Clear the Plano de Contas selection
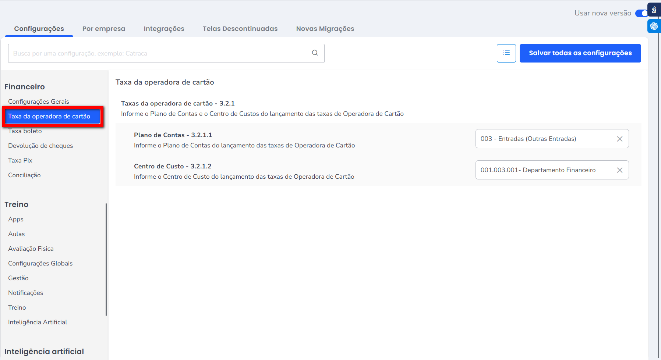 click(619, 139)
